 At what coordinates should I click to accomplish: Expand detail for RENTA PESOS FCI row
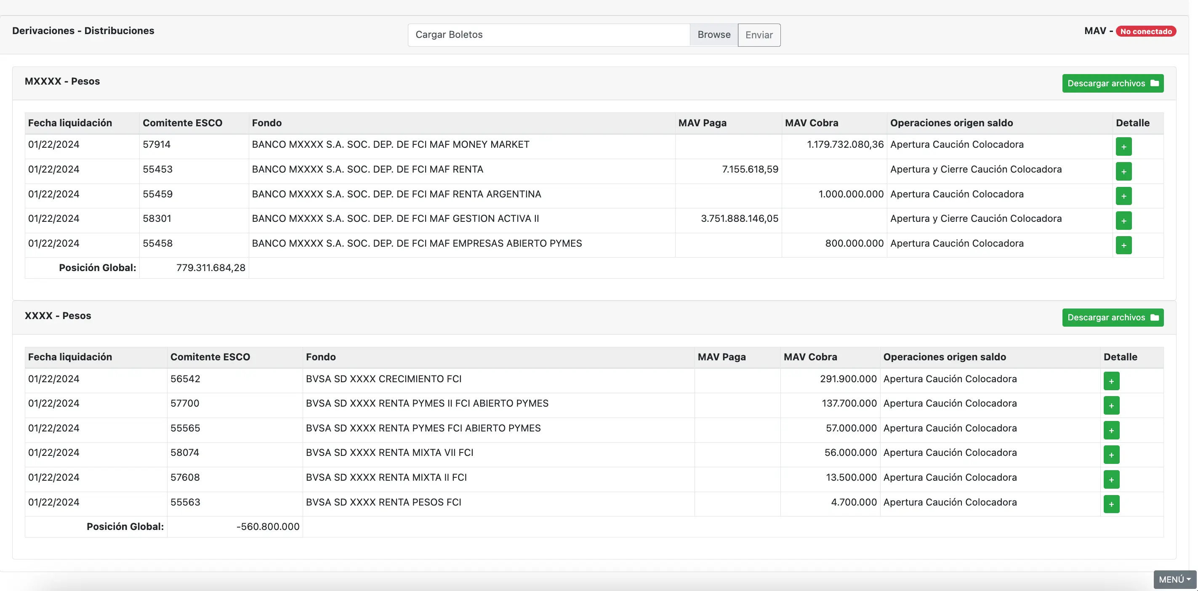coord(1111,504)
